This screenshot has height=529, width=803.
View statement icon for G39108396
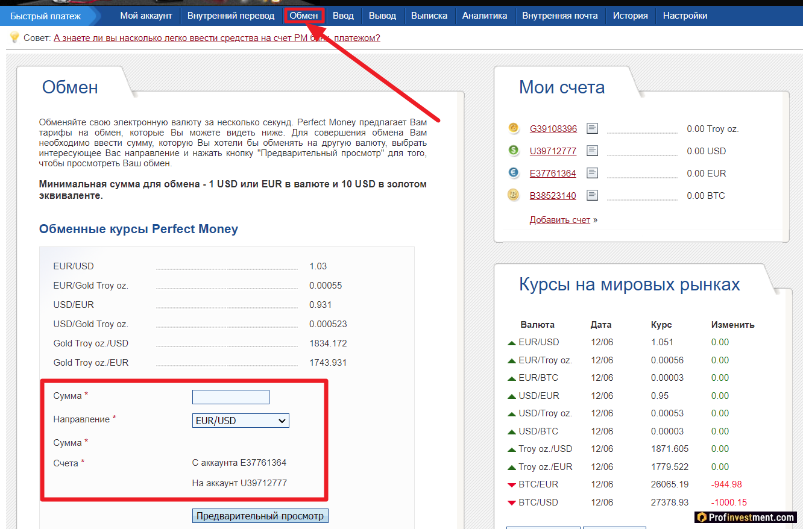click(x=593, y=128)
